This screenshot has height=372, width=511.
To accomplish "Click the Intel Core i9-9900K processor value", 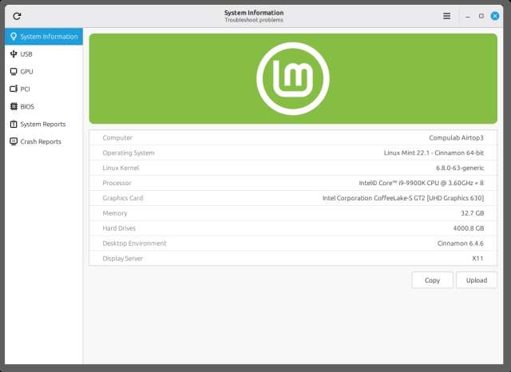I will tap(421, 183).
